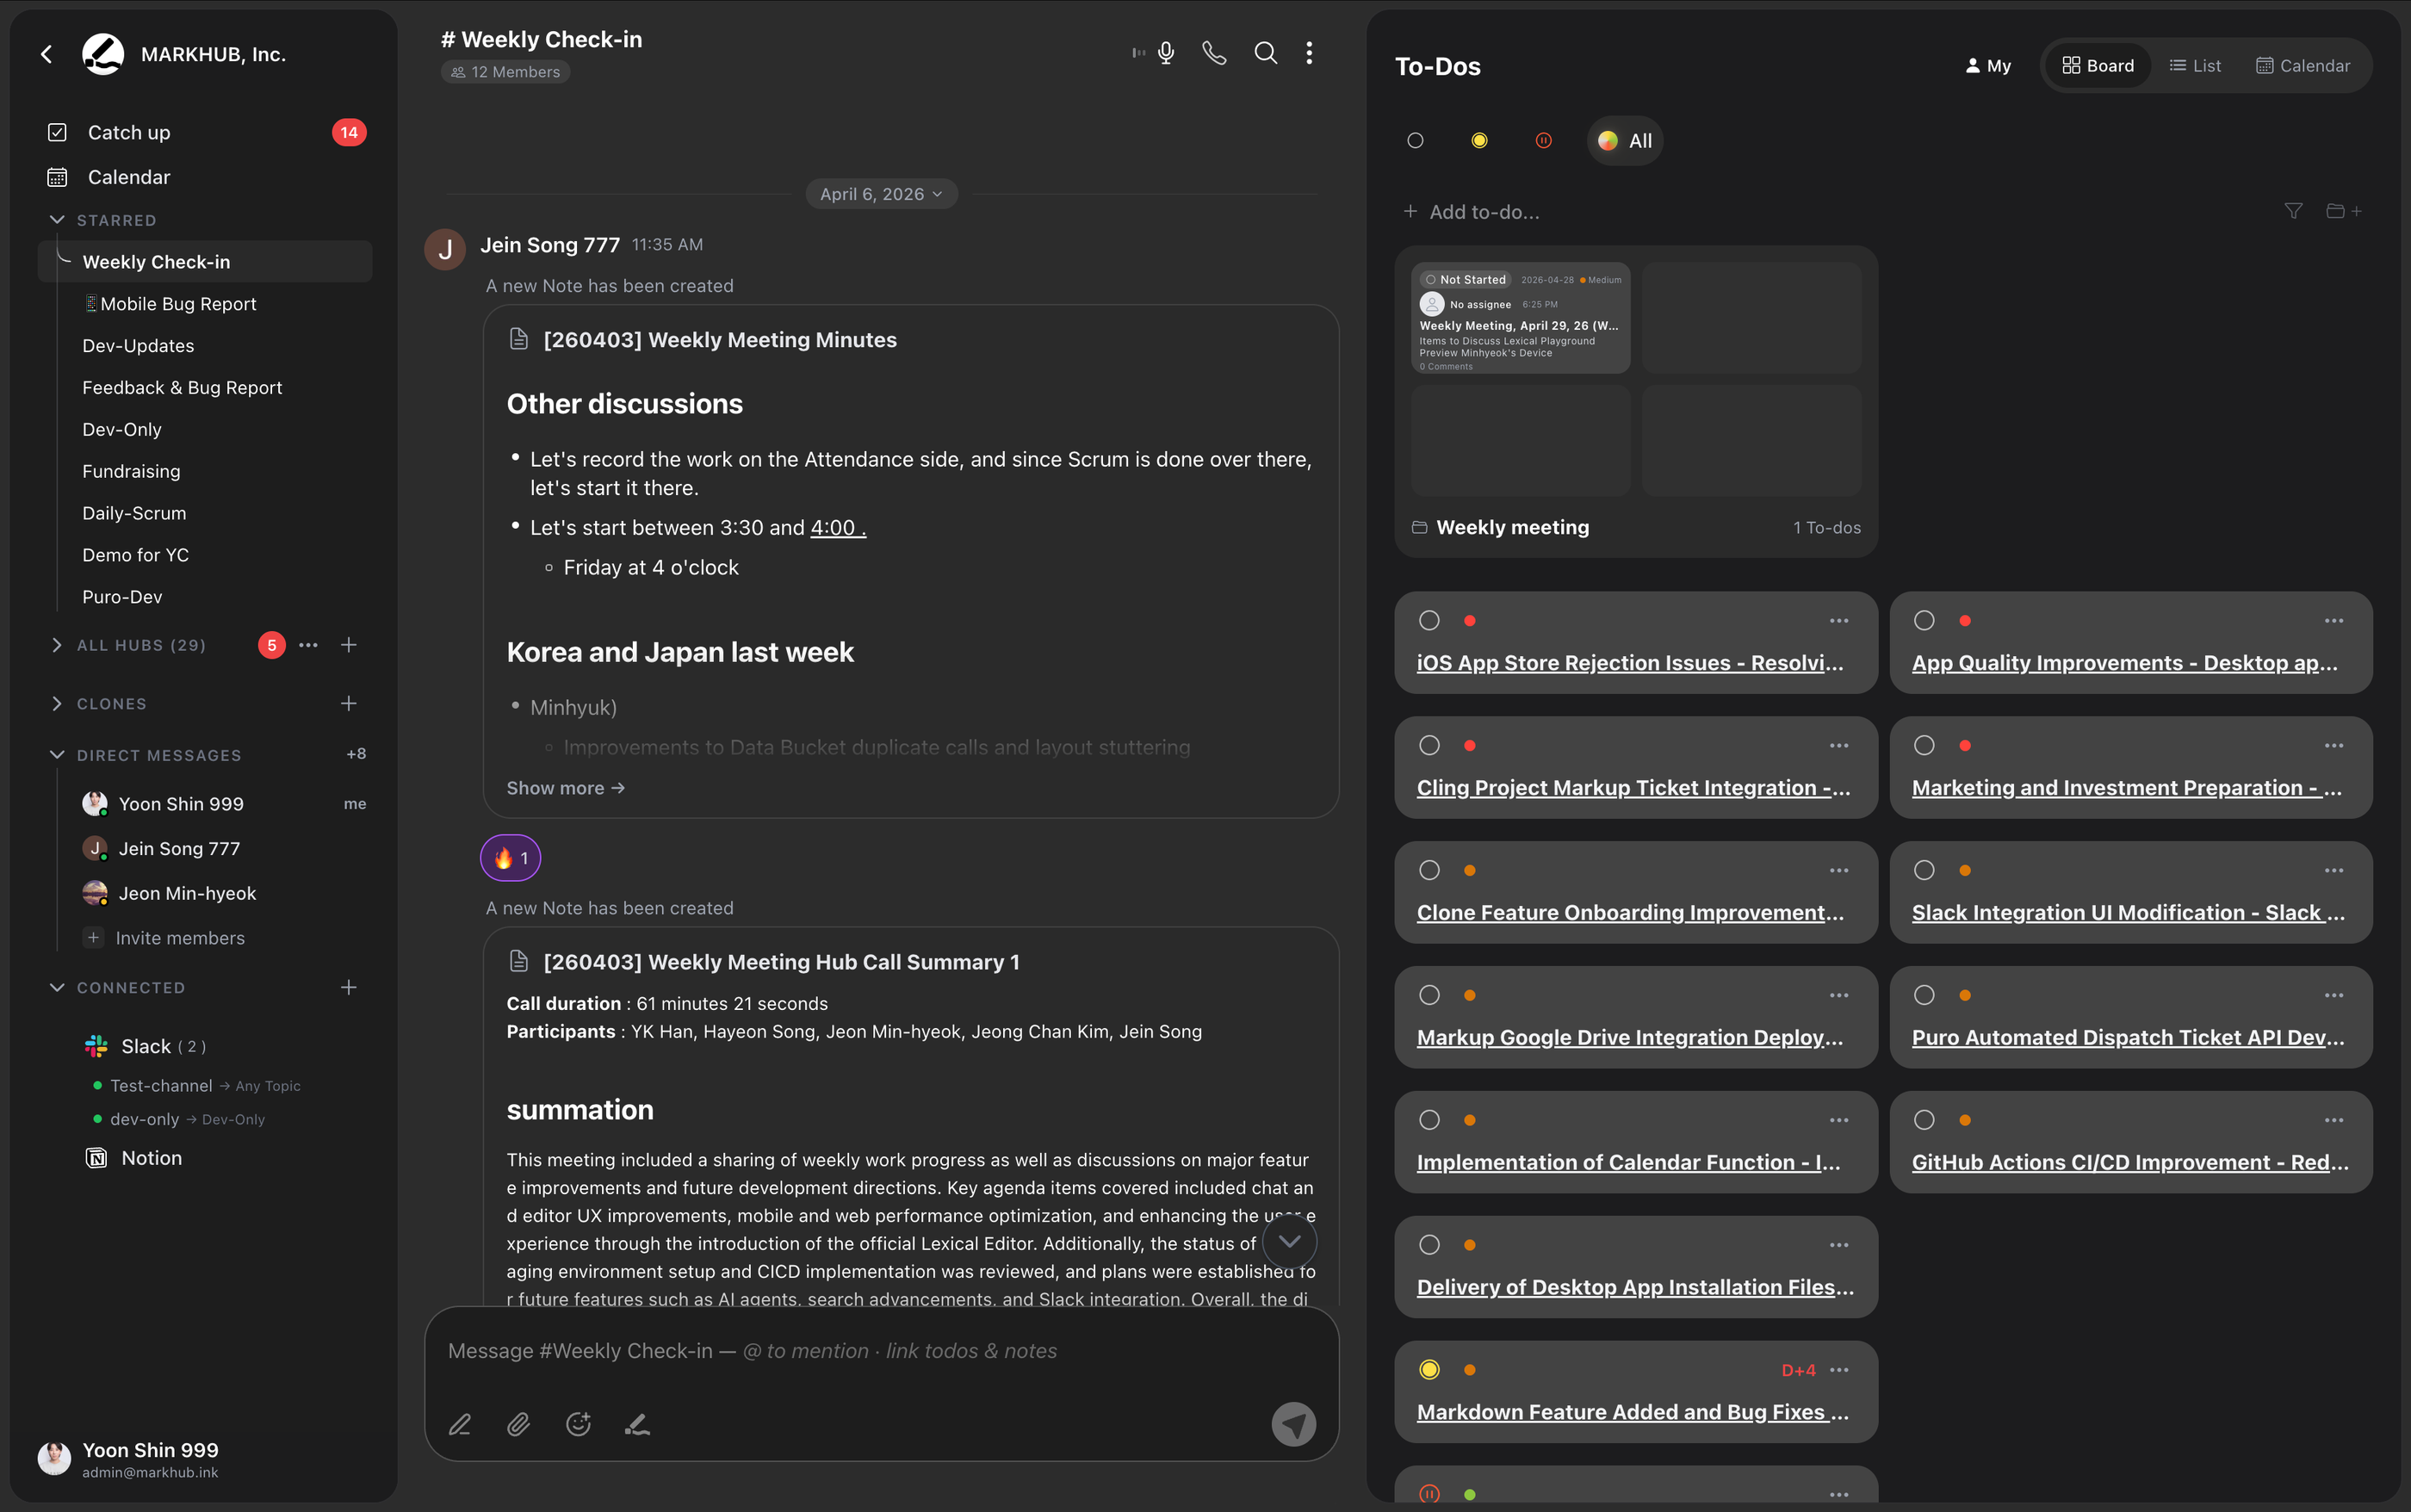Open the April 6, 2026 date dropdown
This screenshot has width=2411, height=1512.
click(881, 194)
